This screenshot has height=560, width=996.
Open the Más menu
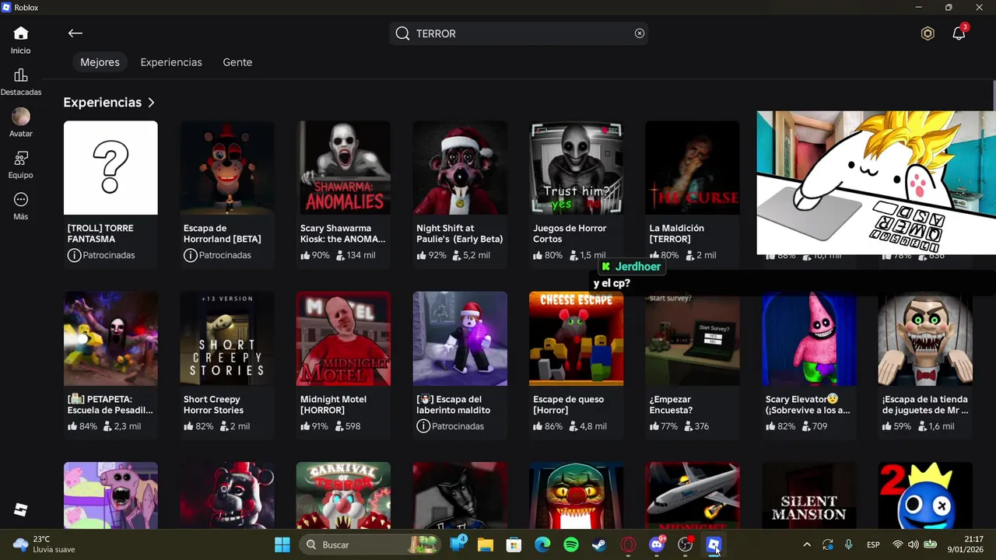(x=21, y=207)
